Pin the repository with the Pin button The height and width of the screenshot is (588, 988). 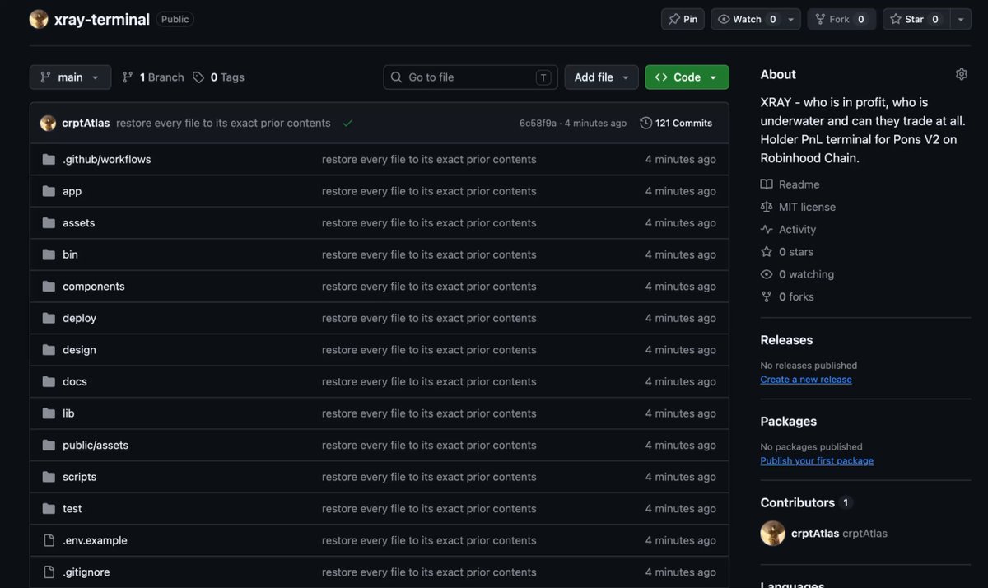tap(683, 19)
